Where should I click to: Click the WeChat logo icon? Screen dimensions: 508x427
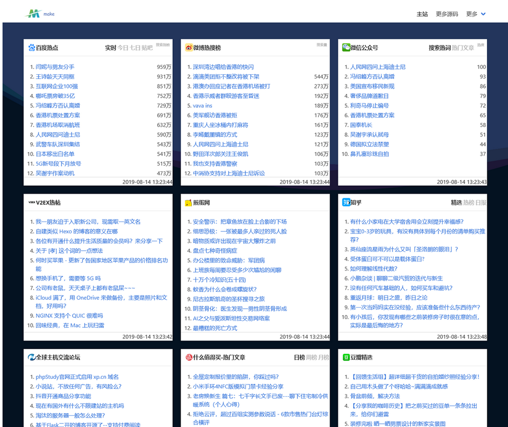pos(346,47)
